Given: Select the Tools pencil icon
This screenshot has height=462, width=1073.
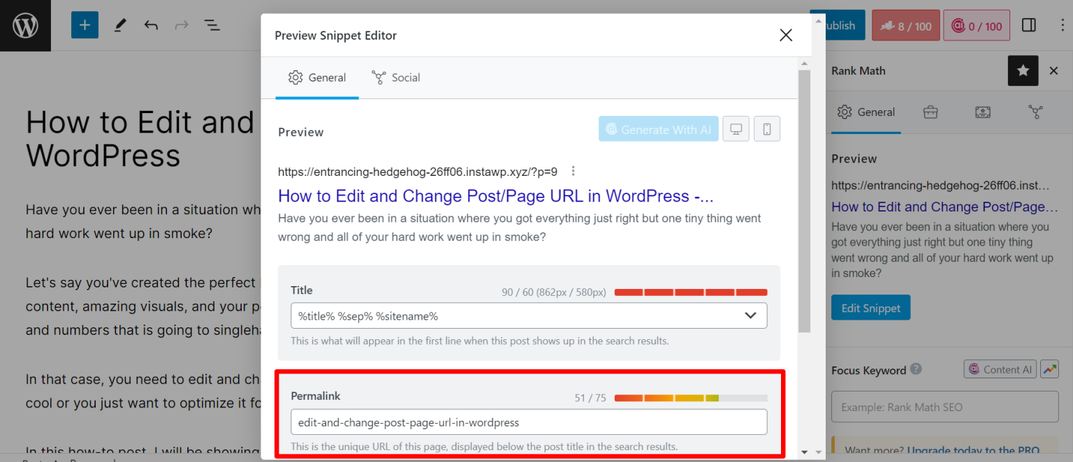Looking at the screenshot, I should 119,24.
